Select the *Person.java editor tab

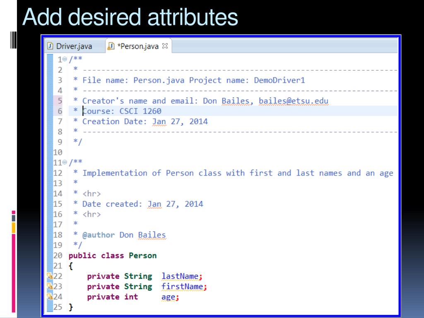(138, 46)
